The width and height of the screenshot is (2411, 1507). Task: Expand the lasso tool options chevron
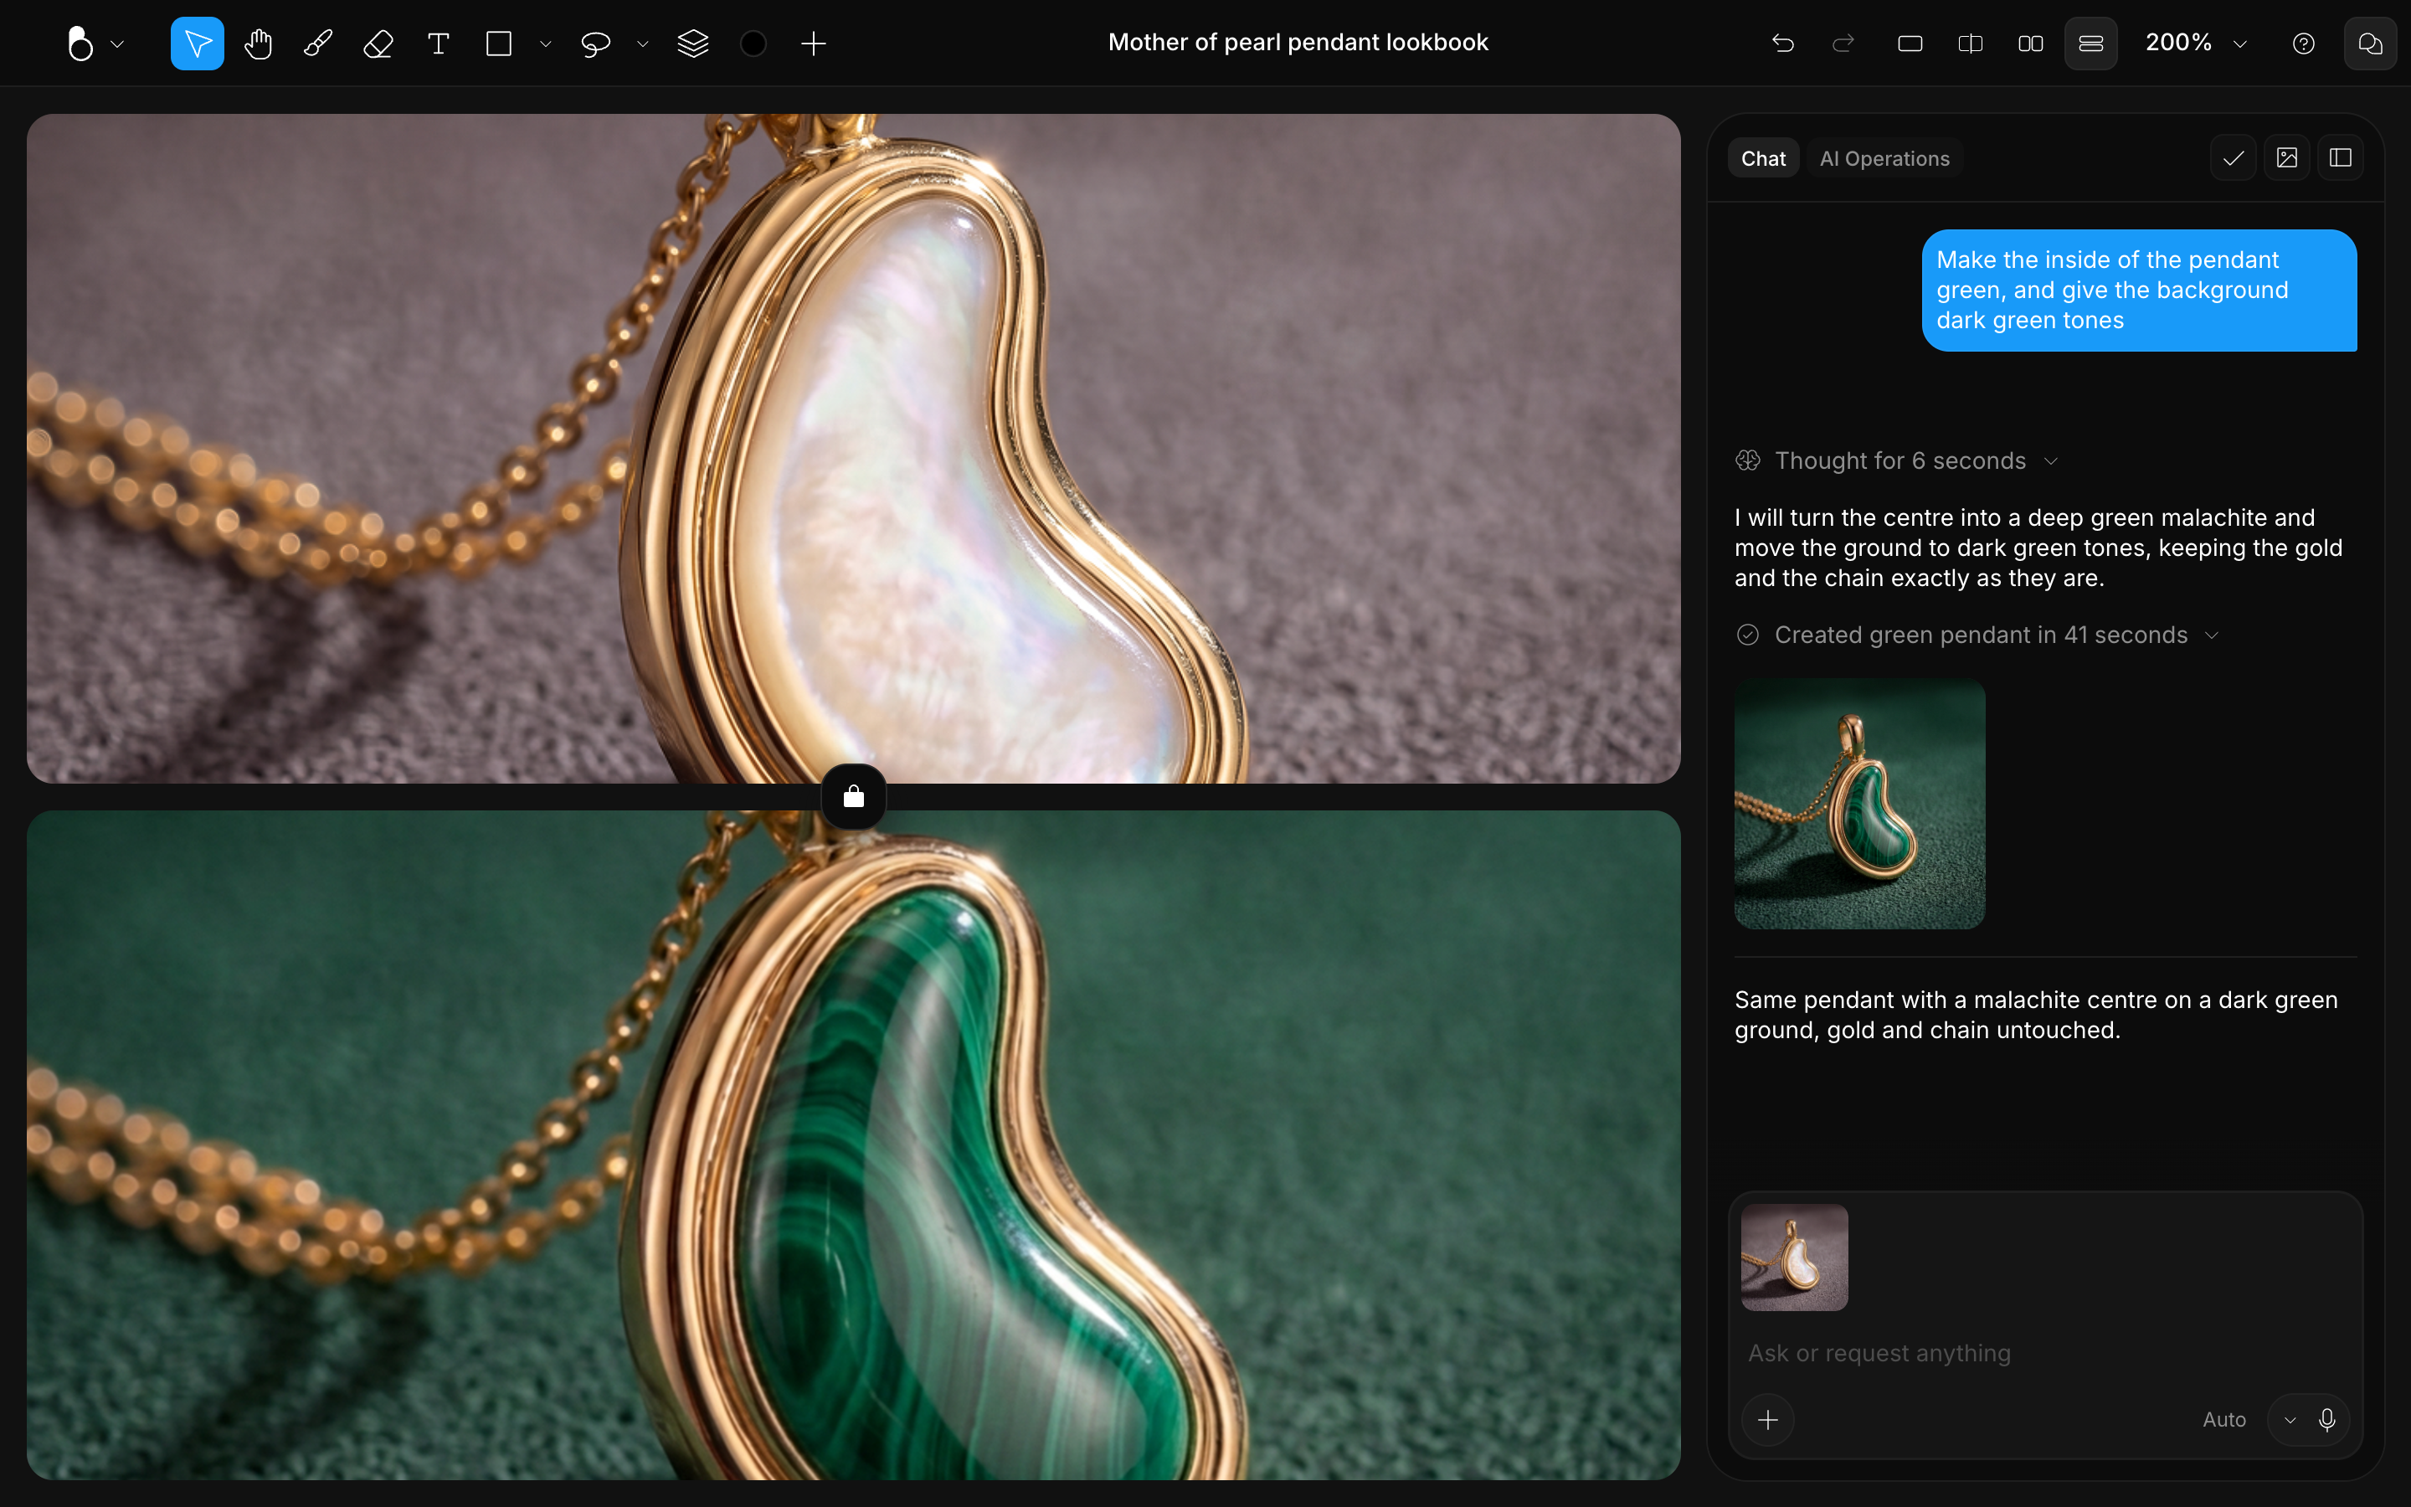click(x=643, y=43)
